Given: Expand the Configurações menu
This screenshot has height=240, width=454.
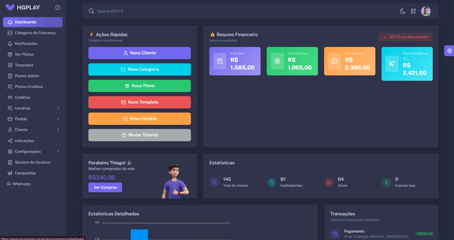Looking at the screenshot, I should (33, 152).
